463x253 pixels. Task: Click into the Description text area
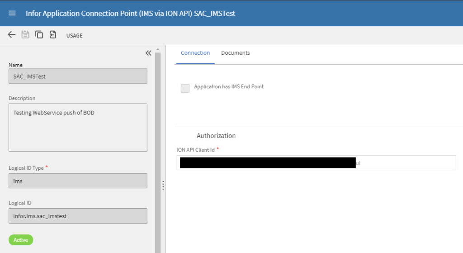[x=78, y=128]
